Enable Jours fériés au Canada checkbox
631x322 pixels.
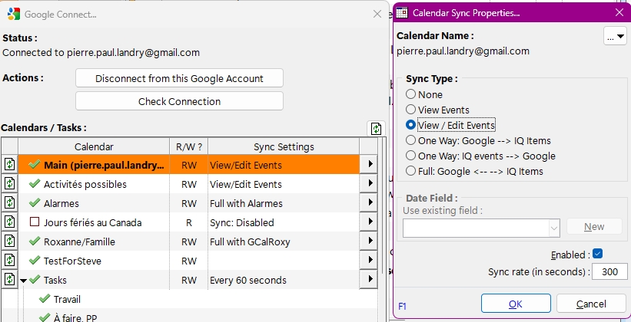coord(35,222)
